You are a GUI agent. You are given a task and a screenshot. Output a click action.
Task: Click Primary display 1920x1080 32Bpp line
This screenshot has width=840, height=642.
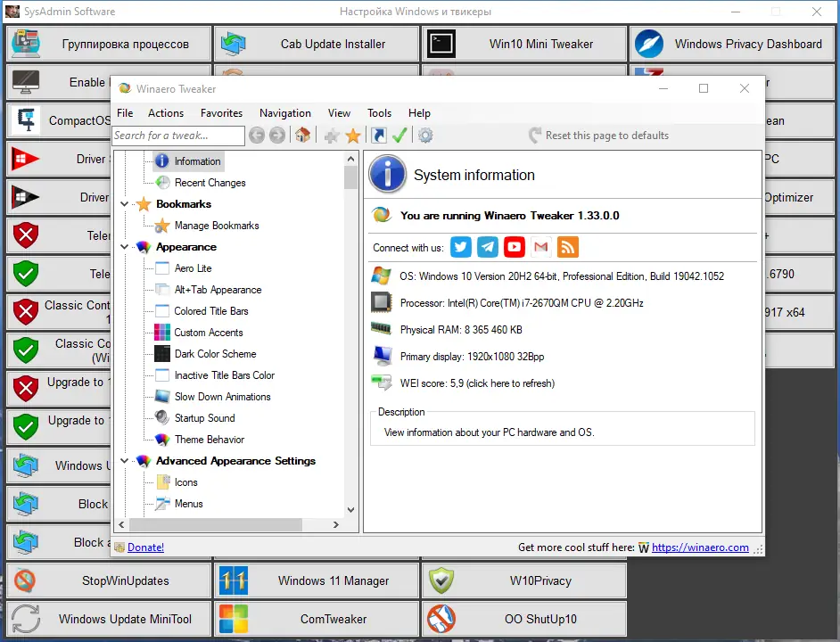(x=472, y=357)
